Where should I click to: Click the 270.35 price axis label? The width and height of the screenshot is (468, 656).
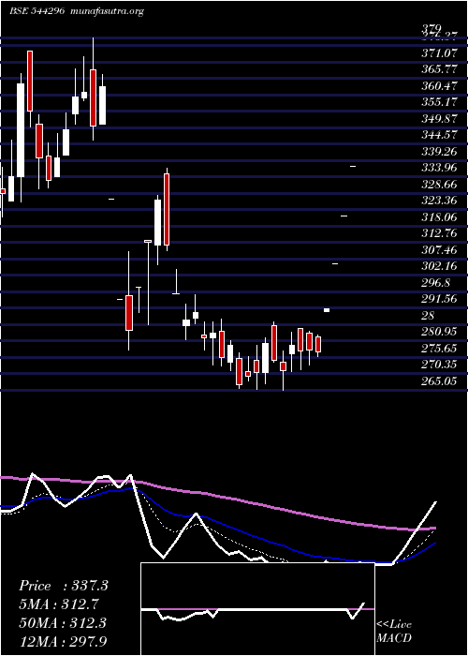(439, 365)
